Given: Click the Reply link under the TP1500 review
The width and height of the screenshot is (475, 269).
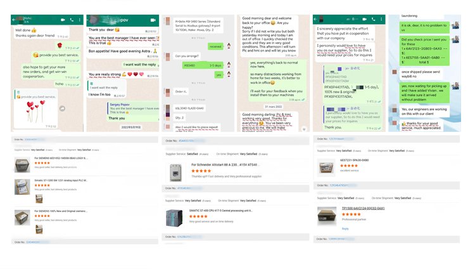Looking at the screenshot, I should click(x=345, y=228).
